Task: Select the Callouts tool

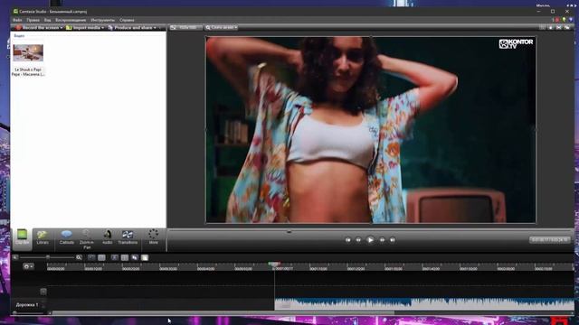Action: click(x=66, y=237)
